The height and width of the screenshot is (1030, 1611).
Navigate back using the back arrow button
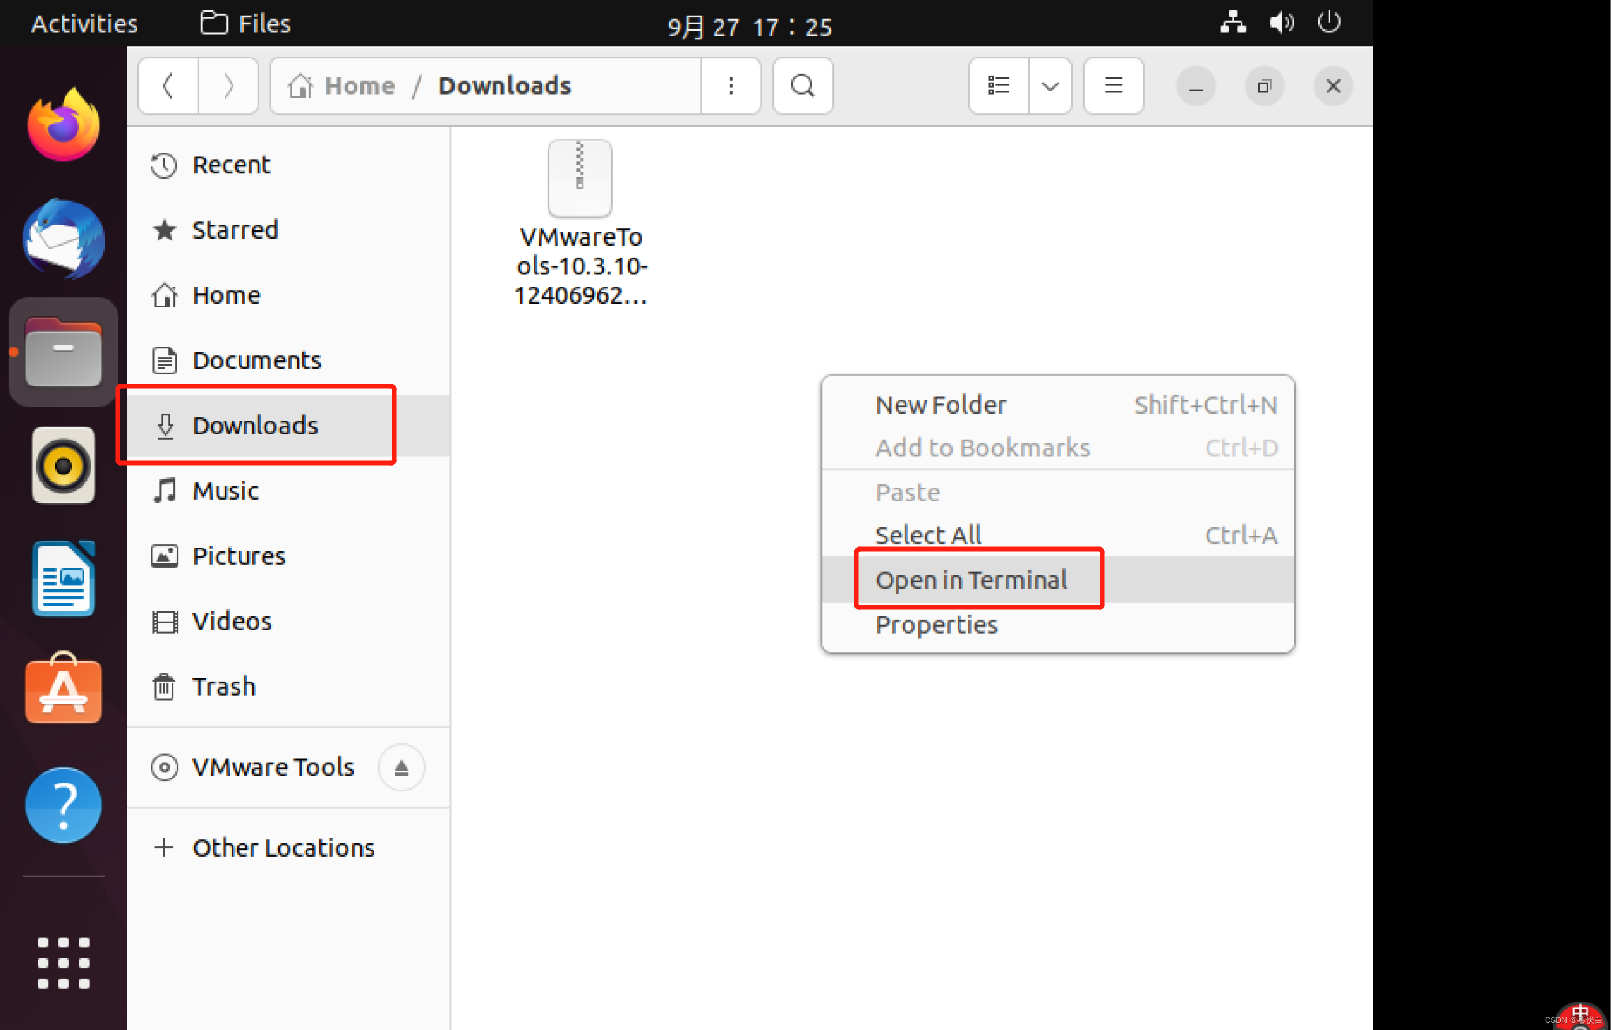(169, 85)
